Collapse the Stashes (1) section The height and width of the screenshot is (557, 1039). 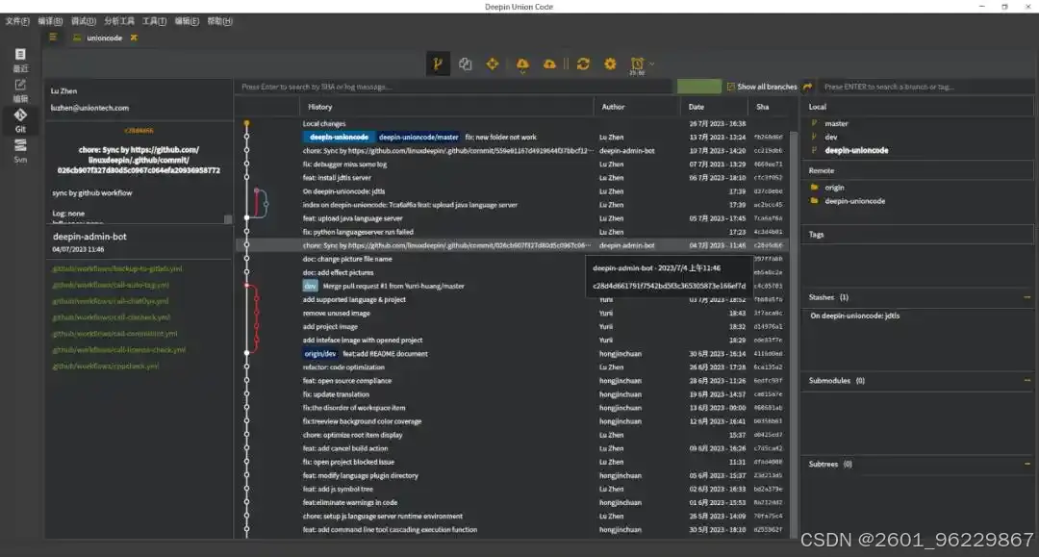(x=1027, y=297)
